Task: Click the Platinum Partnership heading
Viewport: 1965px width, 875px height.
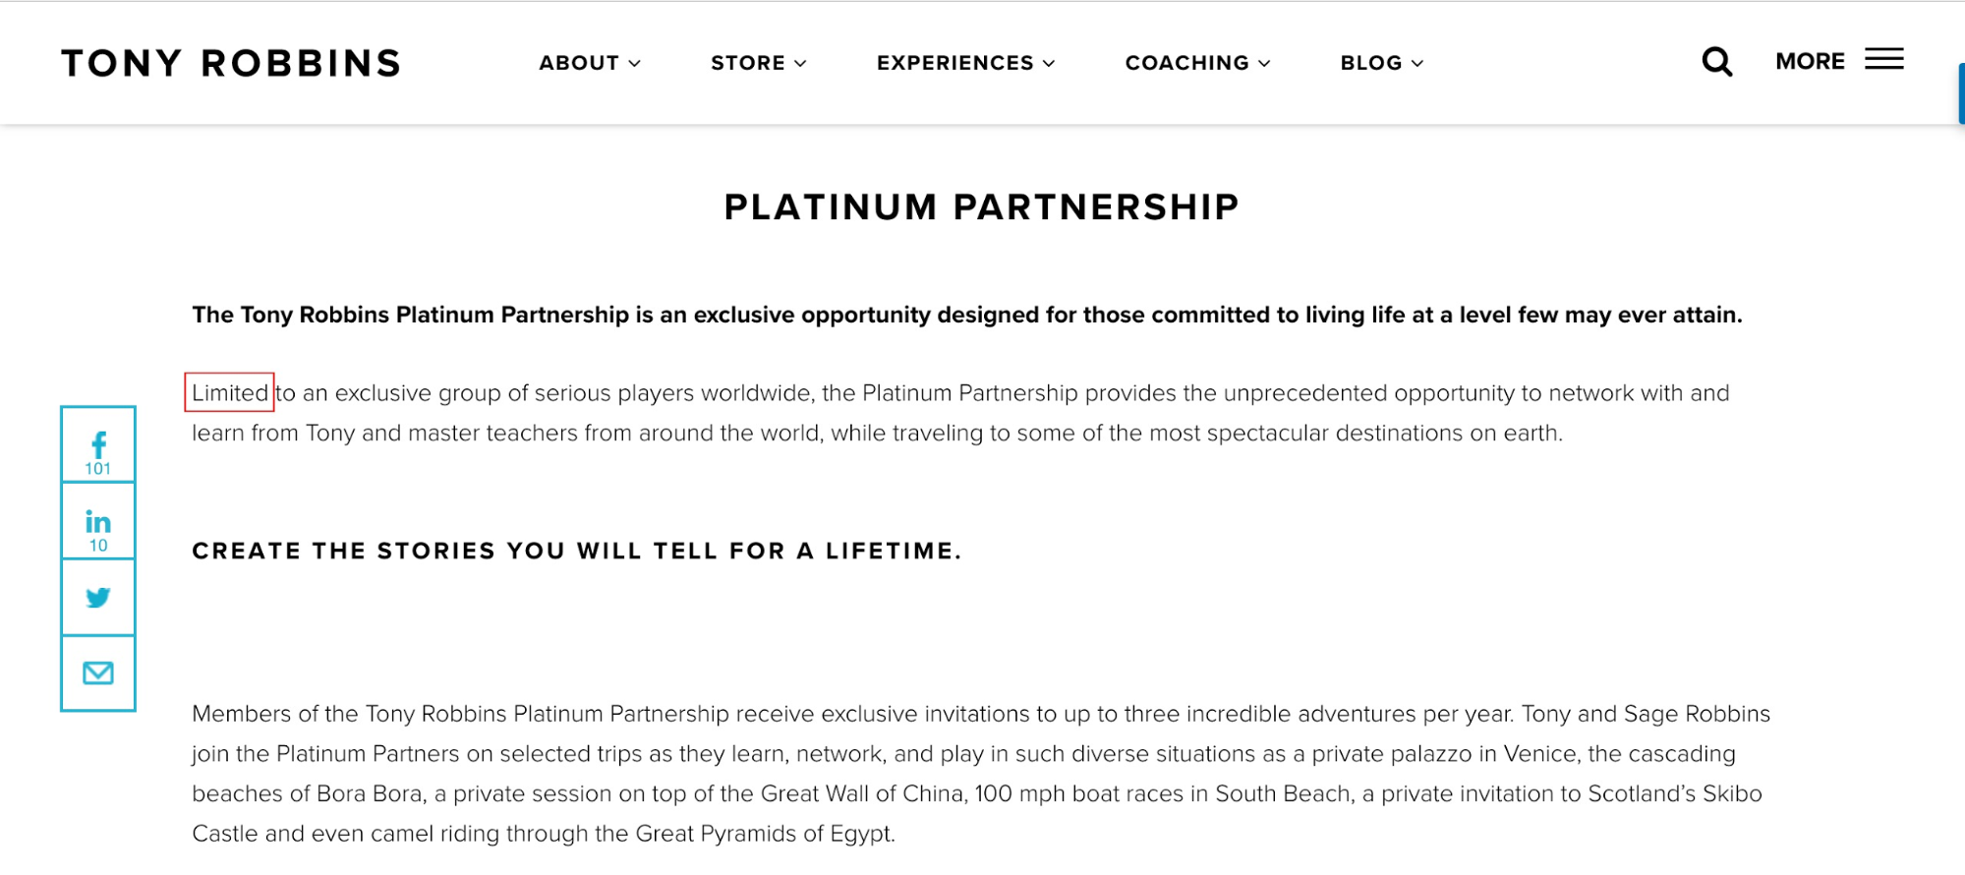Action: pyautogui.click(x=982, y=207)
